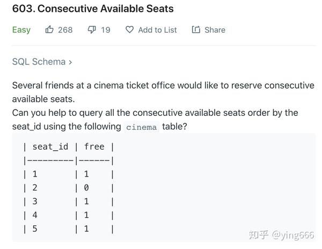Click the 19 dislikes count

click(x=106, y=30)
